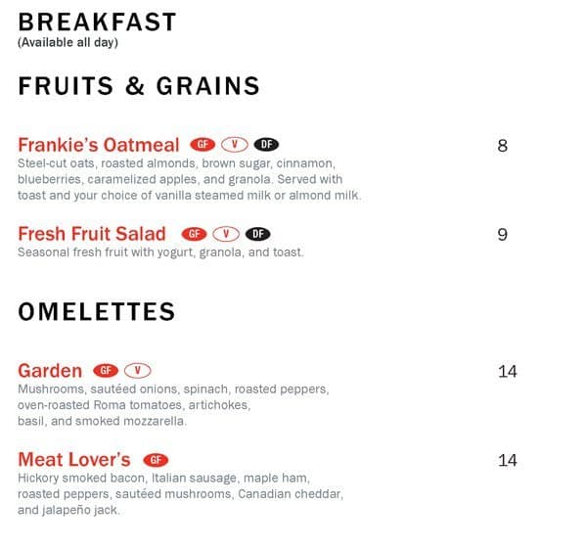Click the GF badge beside Frankie's Oatmeal
The height and width of the screenshot is (550, 587).
click(x=203, y=145)
